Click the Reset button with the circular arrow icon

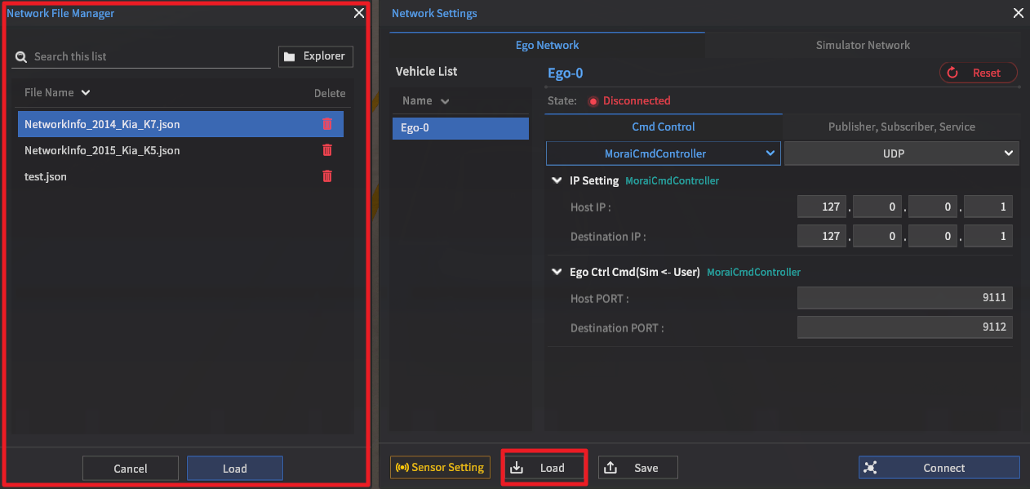click(979, 73)
